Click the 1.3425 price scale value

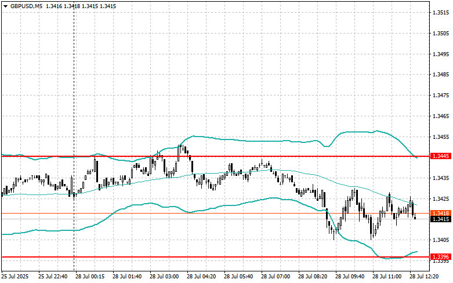[441, 199]
